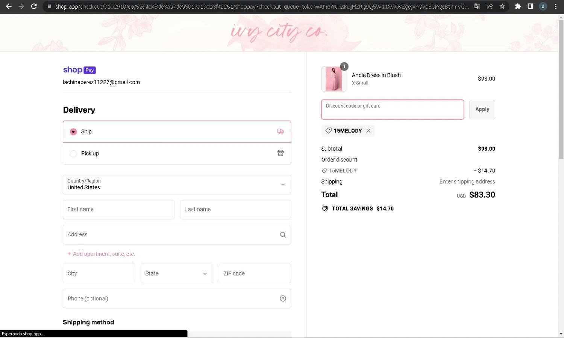Bookmark this page with the star icon

coord(502,6)
